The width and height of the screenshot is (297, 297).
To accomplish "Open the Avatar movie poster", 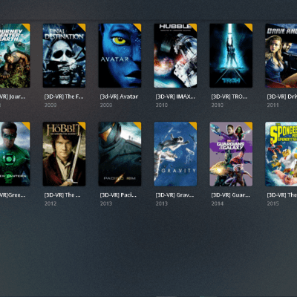I will pyautogui.click(x=120, y=56).
